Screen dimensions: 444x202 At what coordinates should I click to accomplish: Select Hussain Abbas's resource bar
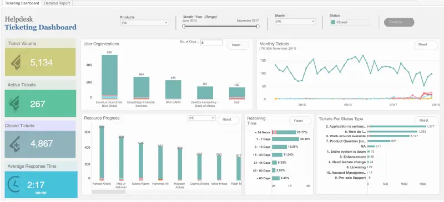point(180,164)
